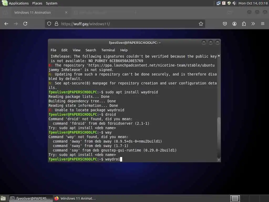Screen dimensions: 269x202
Task: Open the Pocket save icon
Action: pyautogui.click(x=225, y=24)
